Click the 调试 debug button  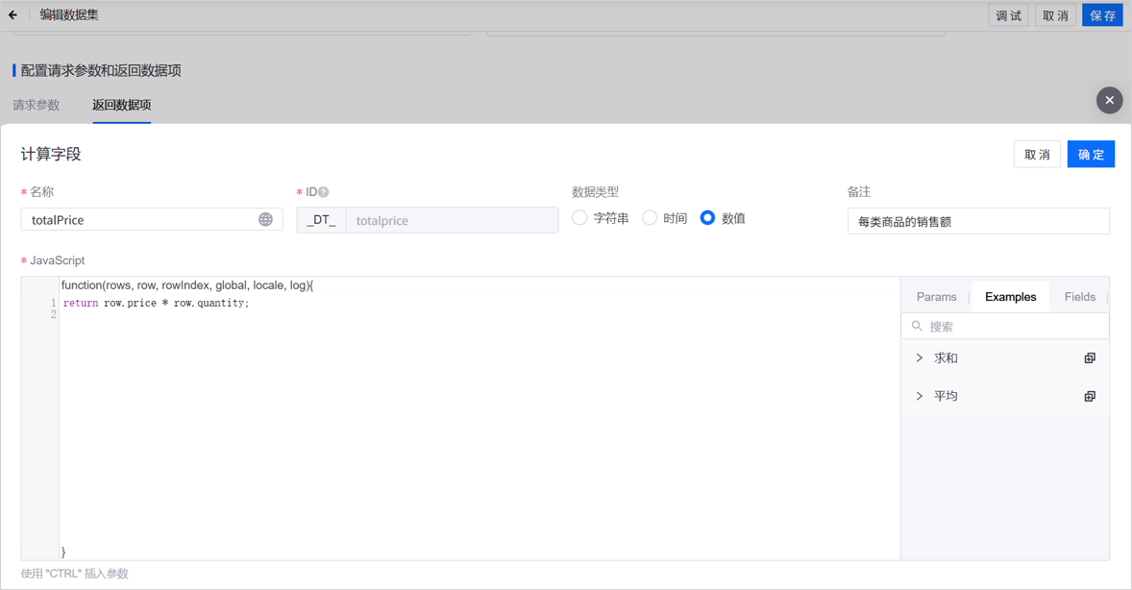click(1008, 14)
